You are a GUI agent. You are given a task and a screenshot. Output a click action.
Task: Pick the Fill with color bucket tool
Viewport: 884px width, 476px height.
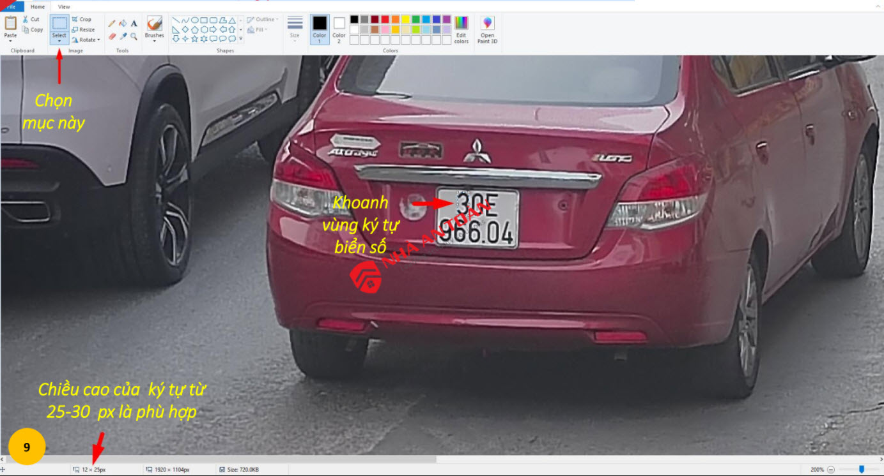click(x=123, y=24)
